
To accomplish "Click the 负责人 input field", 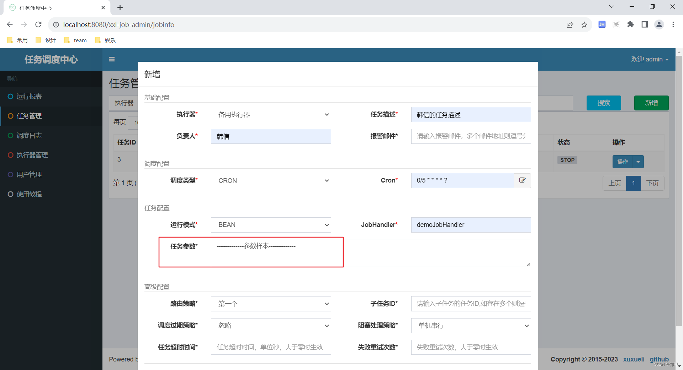I will click(271, 136).
